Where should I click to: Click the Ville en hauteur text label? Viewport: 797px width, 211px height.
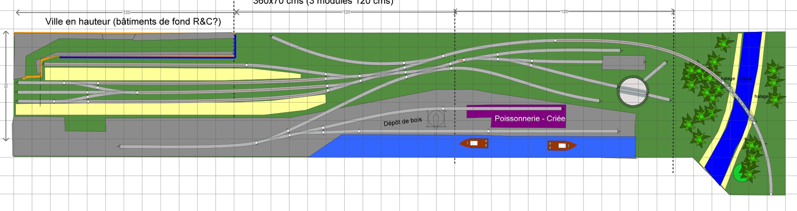point(133,22)
